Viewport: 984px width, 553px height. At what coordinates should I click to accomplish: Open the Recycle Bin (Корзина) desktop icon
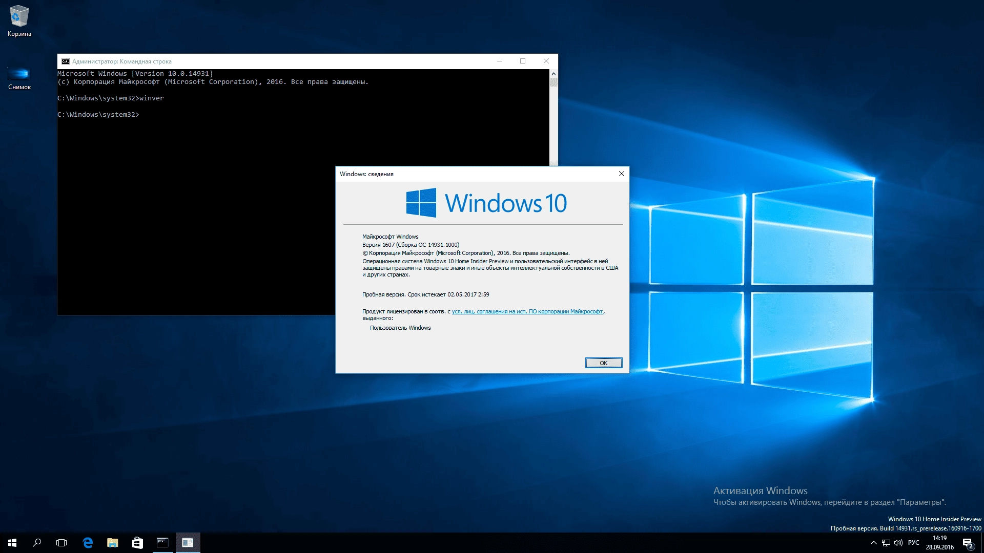click(19, 21)
